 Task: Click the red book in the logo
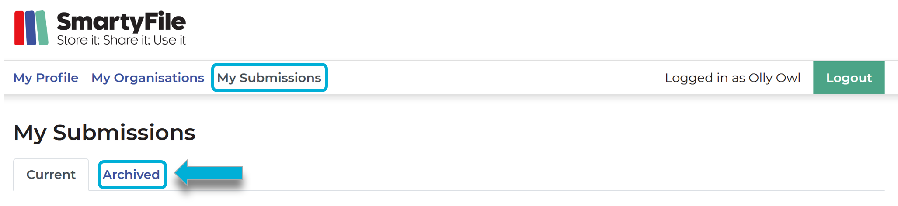click(19, 28)
